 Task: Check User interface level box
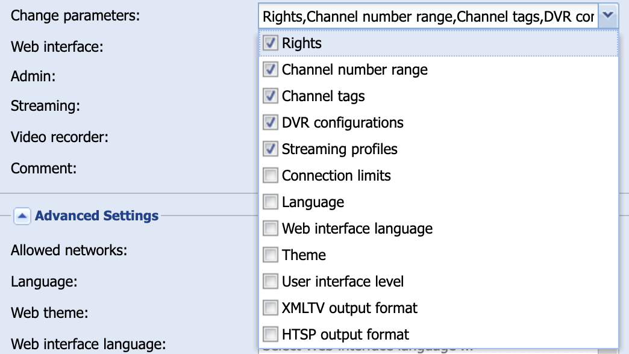(x=271, y=282)
